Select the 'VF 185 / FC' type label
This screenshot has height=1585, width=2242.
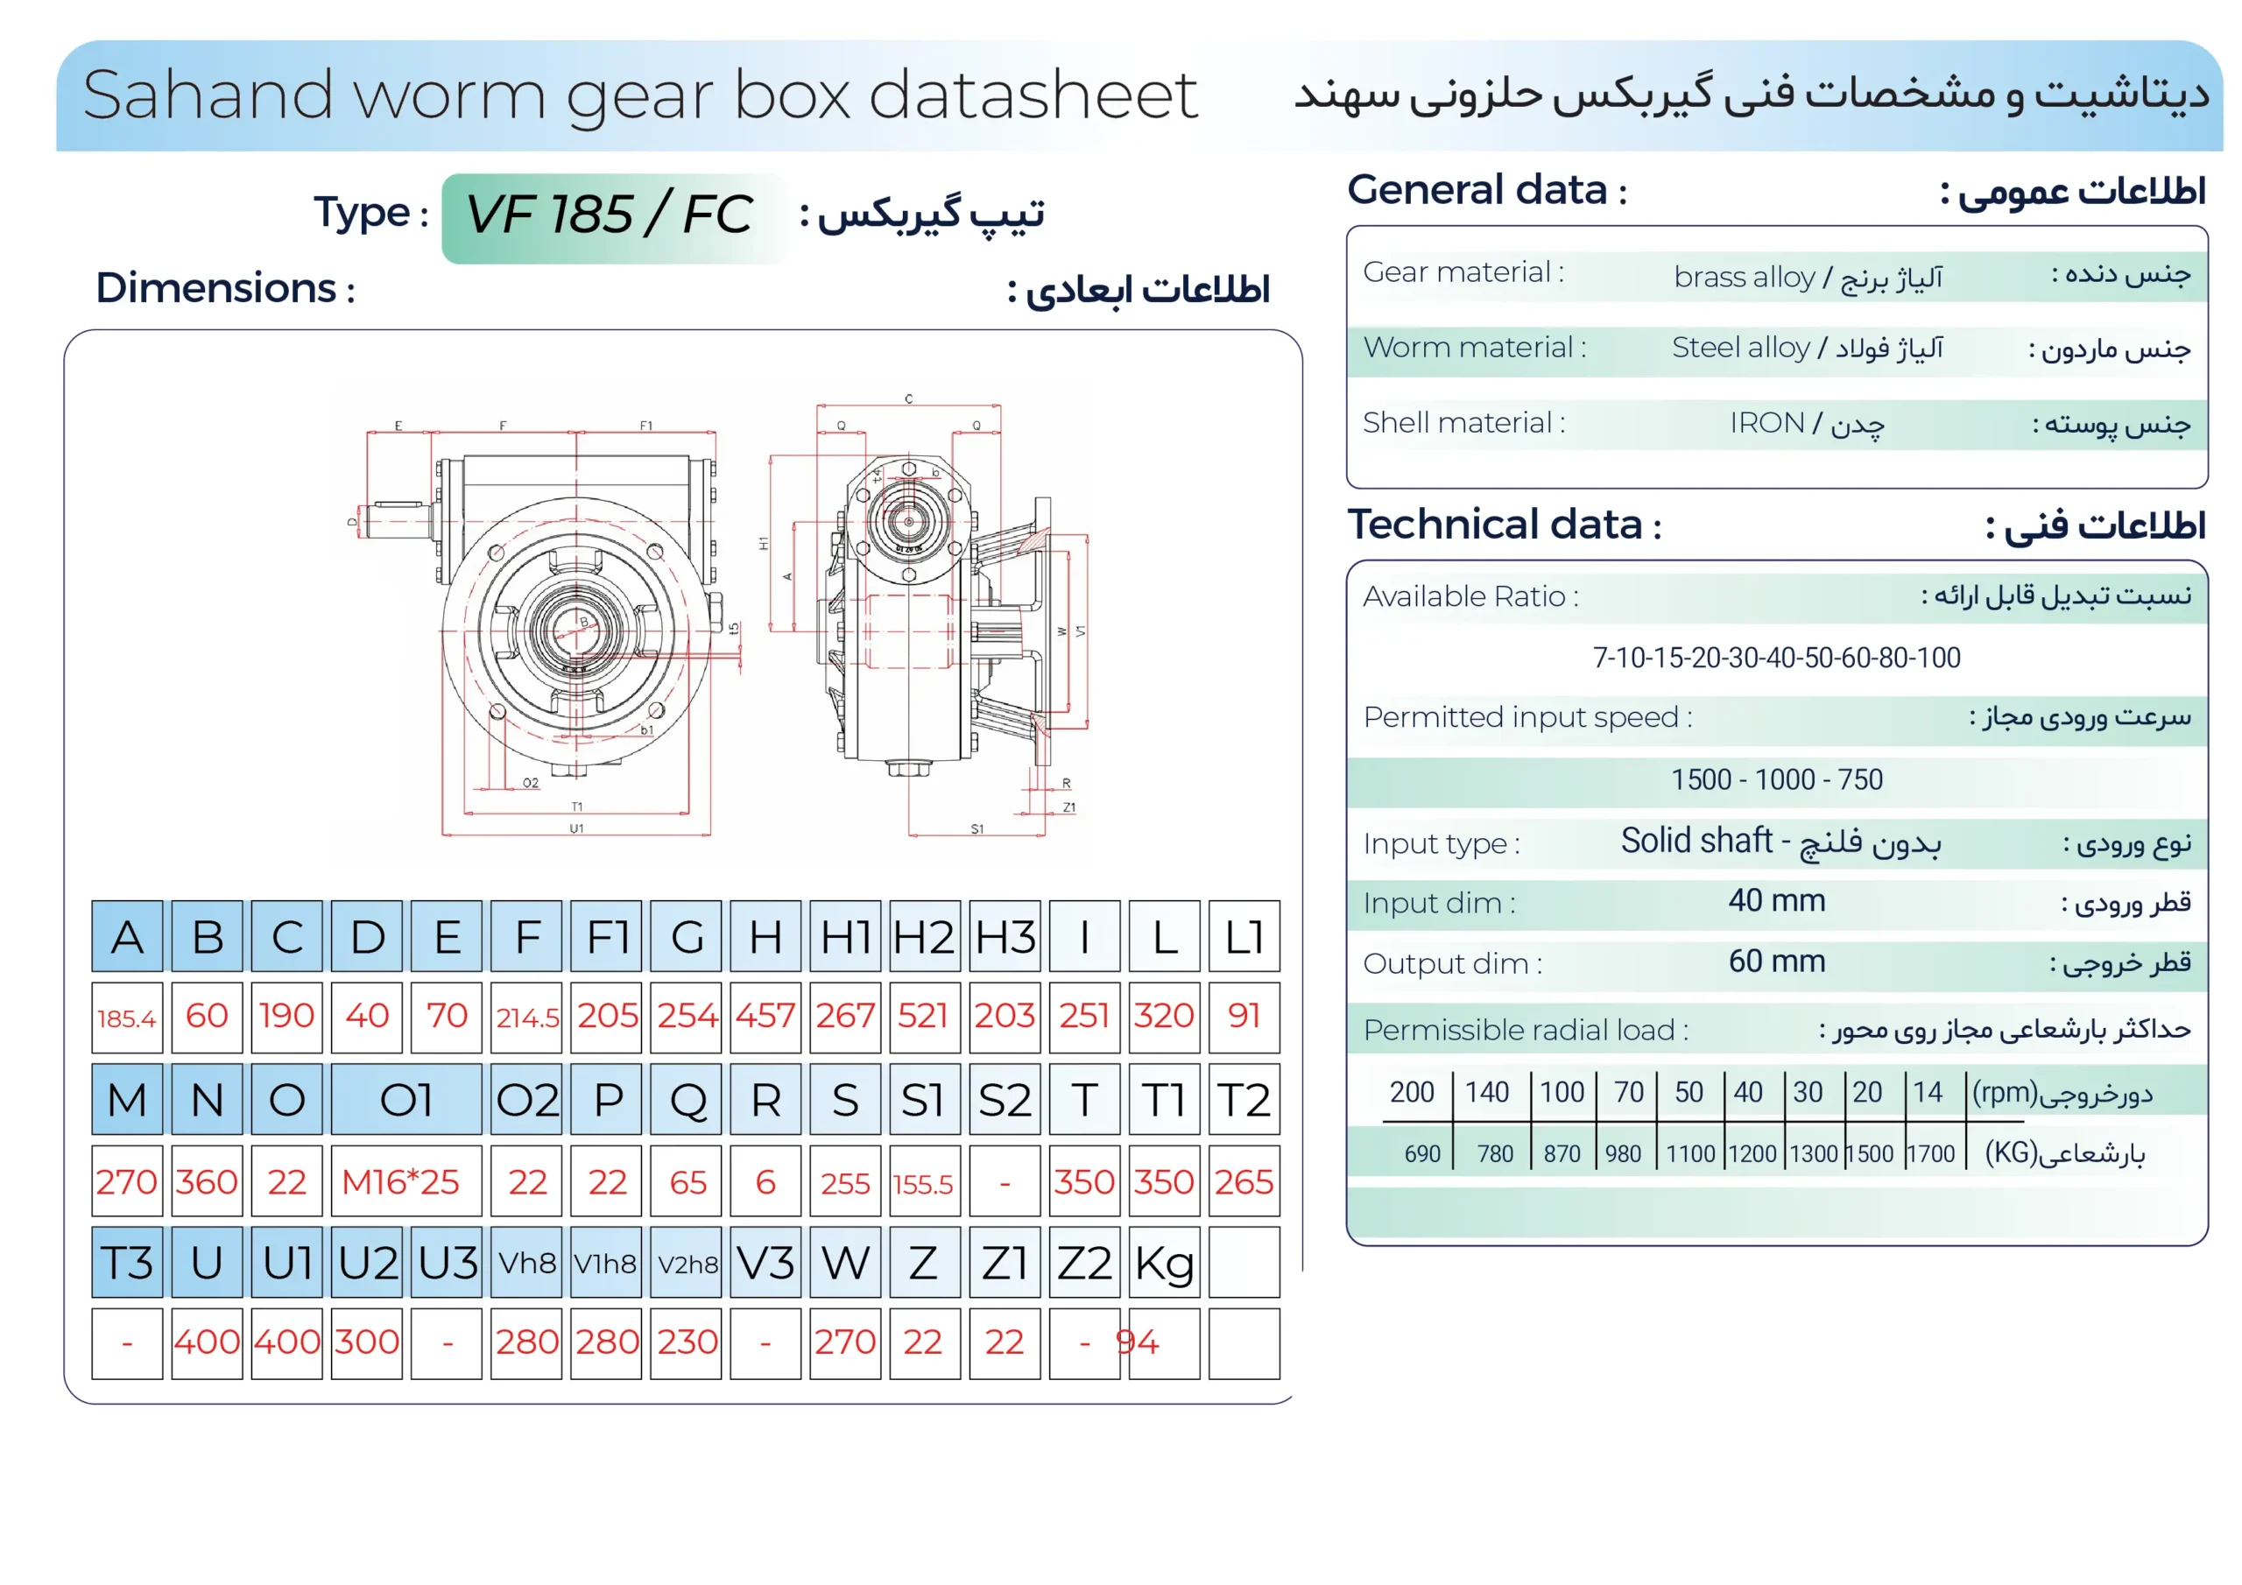coord(610,215)
